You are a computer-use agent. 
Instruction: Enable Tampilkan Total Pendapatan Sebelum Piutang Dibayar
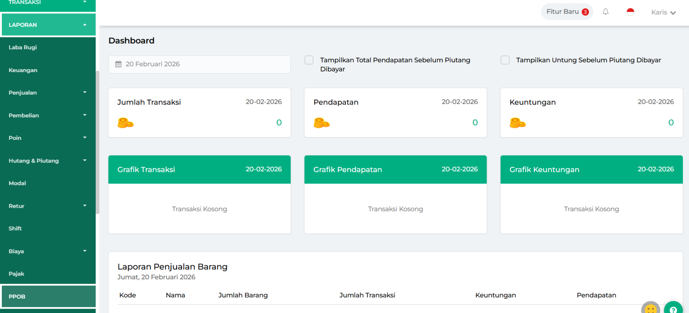click(309, 60)
